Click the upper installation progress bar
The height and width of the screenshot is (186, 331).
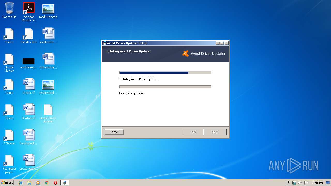(x=165, y=73)
